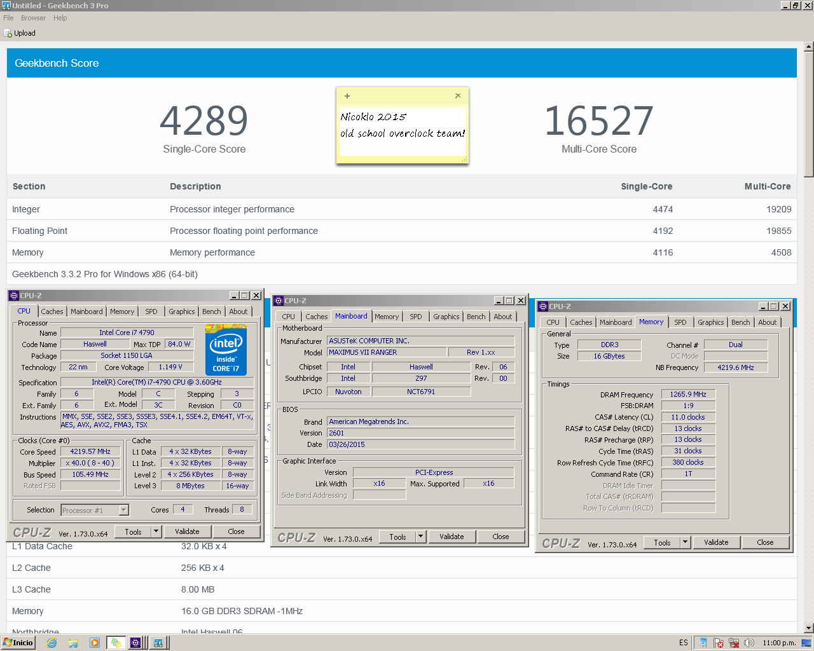Click the Upload icon in Geekbench toolbar

8,33
